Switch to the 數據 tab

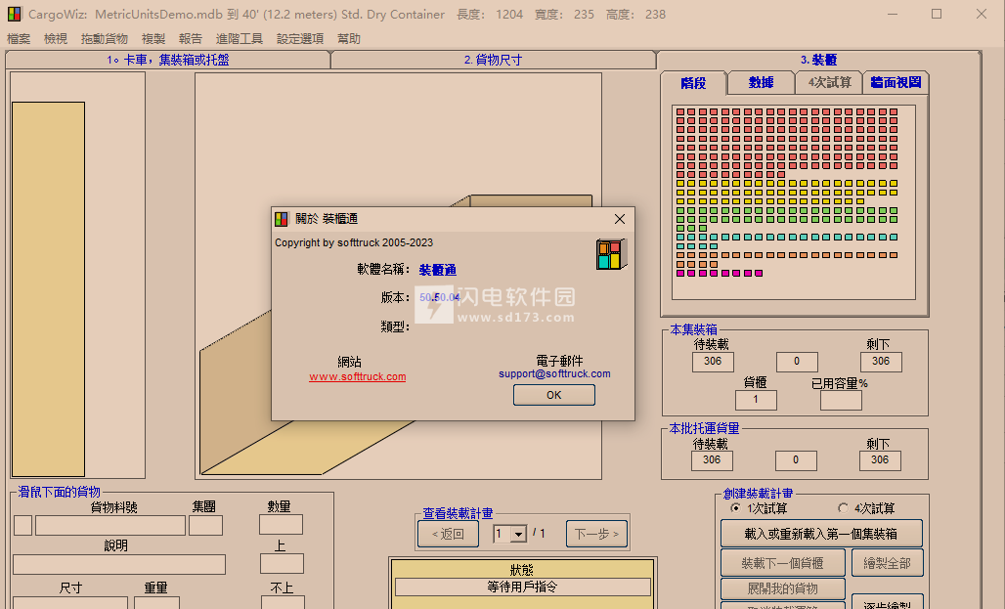[761, 83]
